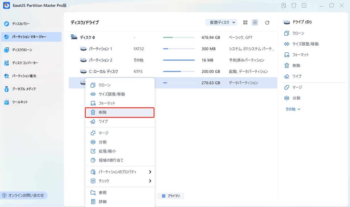Expand その他 in the right panel
350x207 pixels.
pyautogui.click(x=293, y=109)
